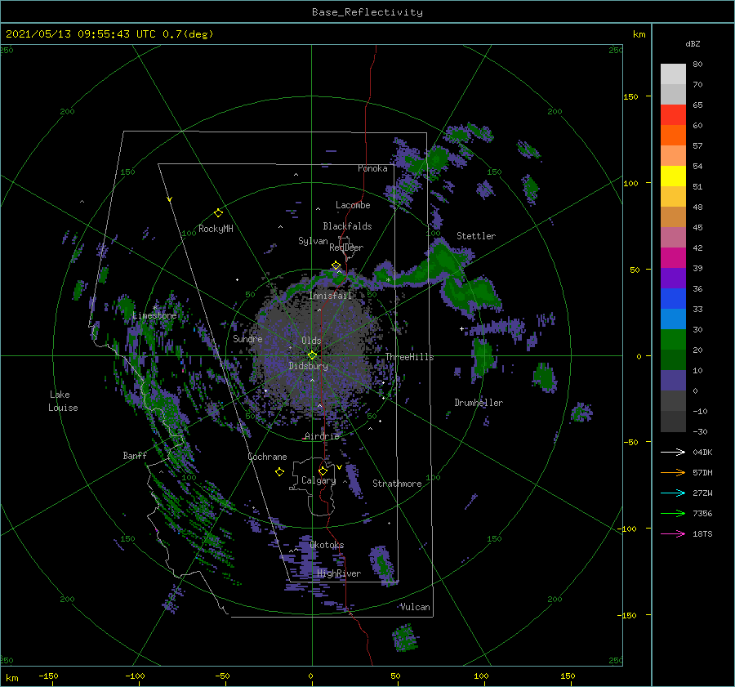
Task: Click the Okotoks label
Action: 327,545
